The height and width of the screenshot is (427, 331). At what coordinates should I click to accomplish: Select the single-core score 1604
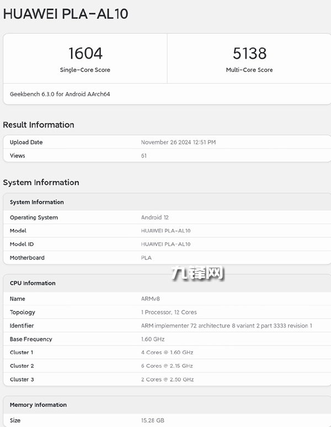85,54
